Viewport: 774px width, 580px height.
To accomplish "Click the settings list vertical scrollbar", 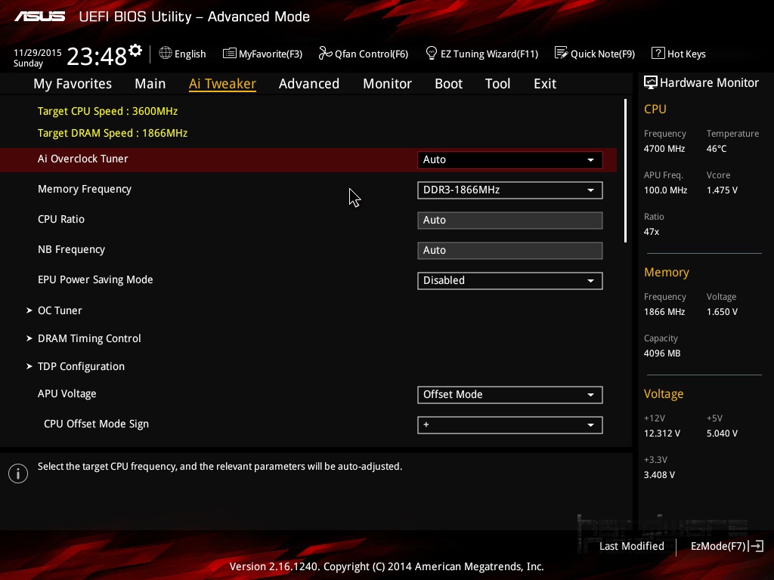I will pyautogui.click(x=625, y=171).
